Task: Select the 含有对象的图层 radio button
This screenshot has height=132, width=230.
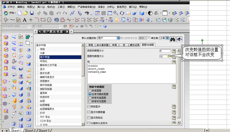Action: pyautogui.click(x=90, y=94)
